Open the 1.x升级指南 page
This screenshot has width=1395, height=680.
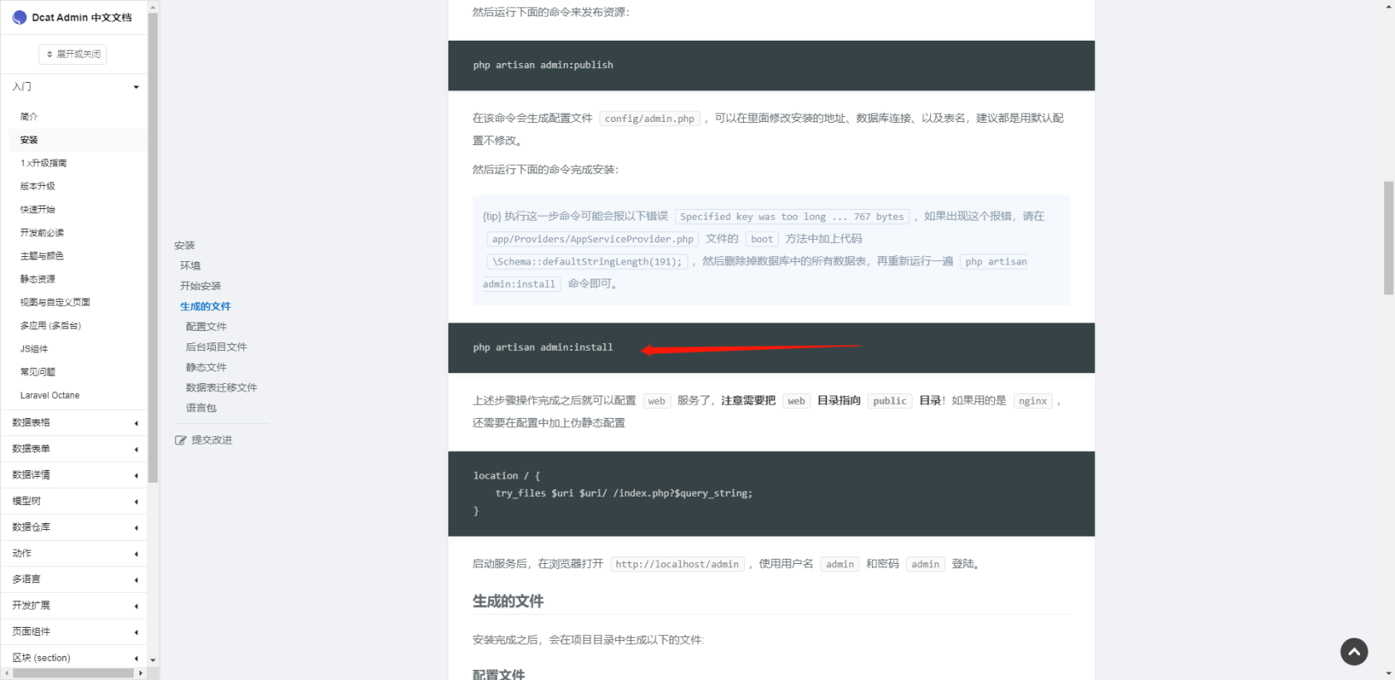tap(43, 163)
